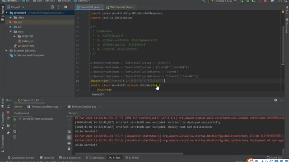Open the Application Servers tool window

coord(21,157)
